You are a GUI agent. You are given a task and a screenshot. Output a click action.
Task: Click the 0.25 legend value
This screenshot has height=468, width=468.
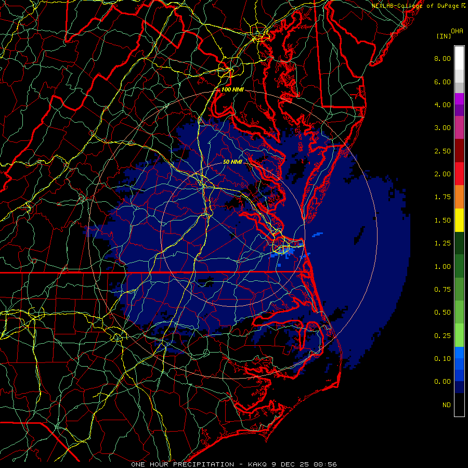(443, 336)
